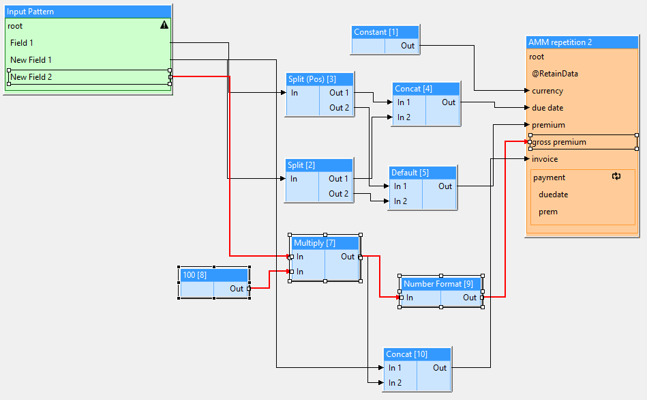Image resolution: width=647 pixels, height=400 pixels.
Task: Click the Concat [10] node title
Action: tap(417, 354)
